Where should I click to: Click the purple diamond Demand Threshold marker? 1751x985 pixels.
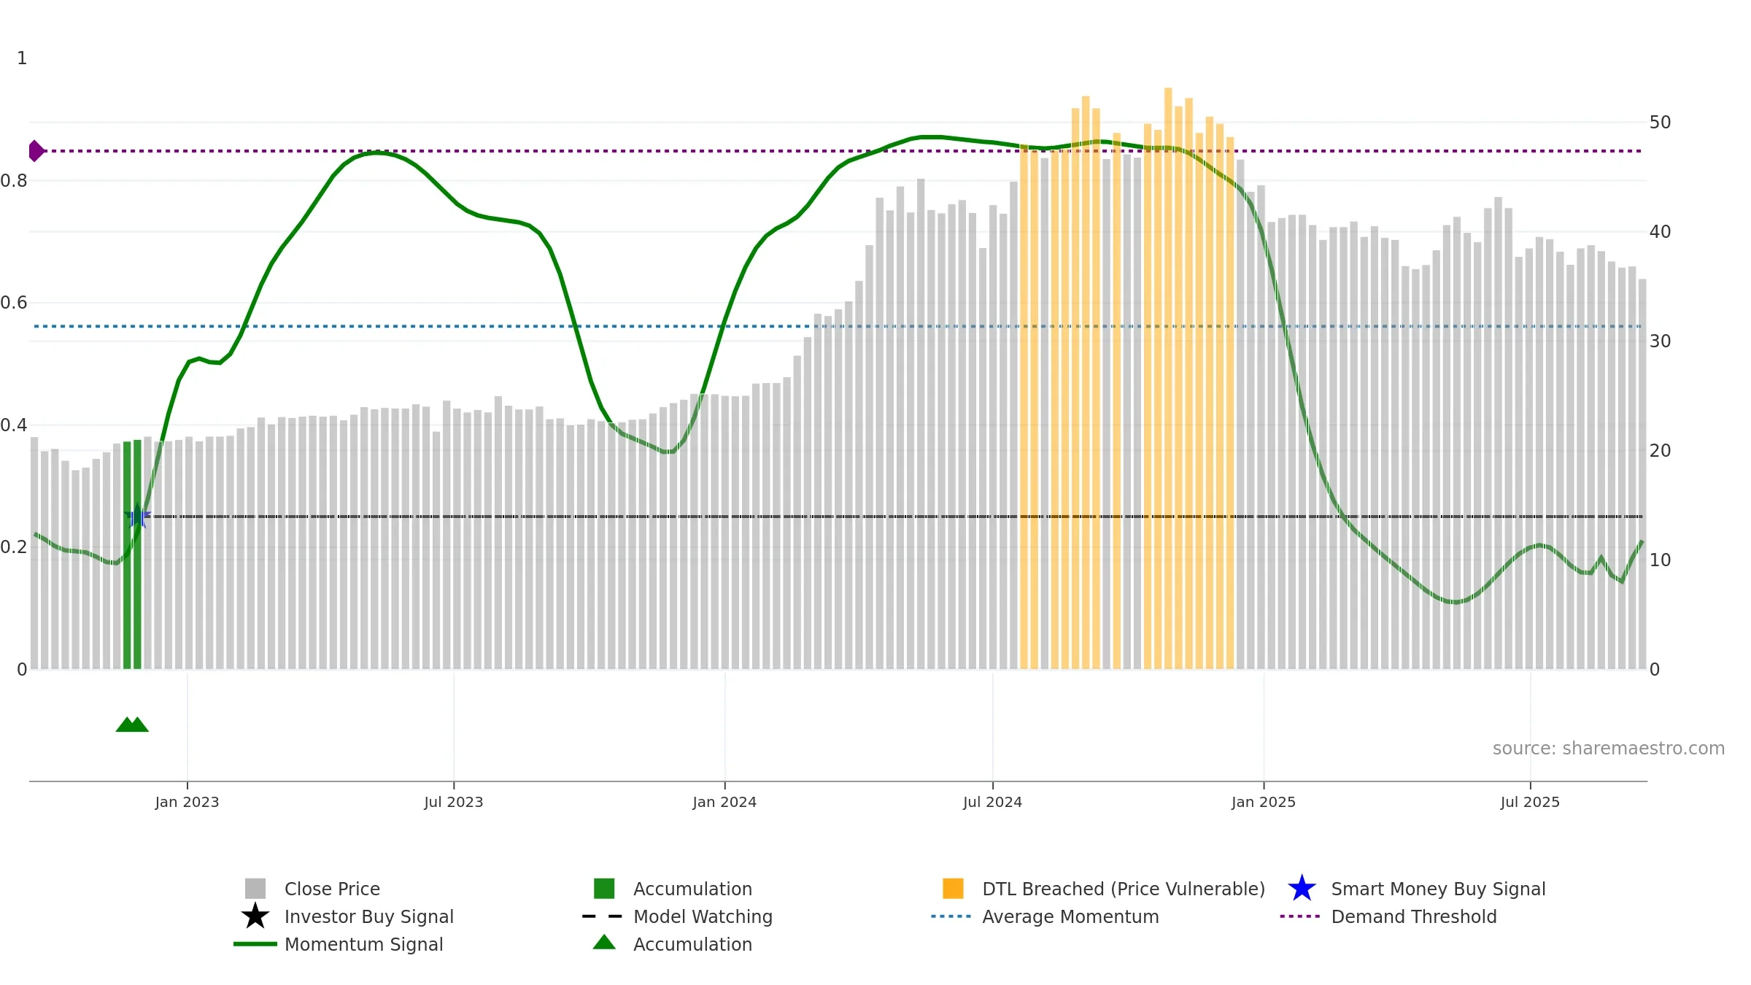pos(36,151)
